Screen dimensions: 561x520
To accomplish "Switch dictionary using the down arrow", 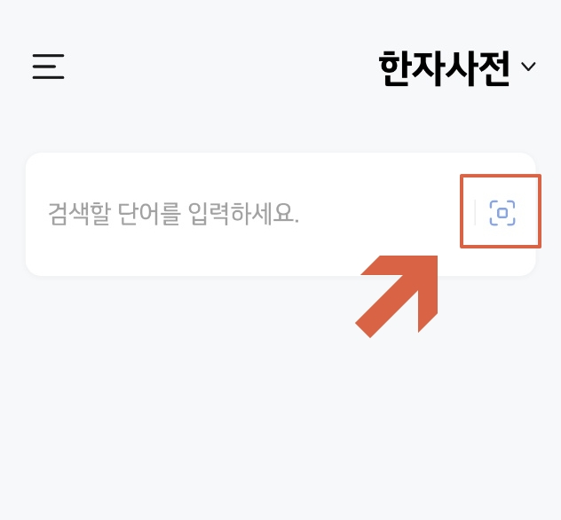I will (x=528, y=67).
